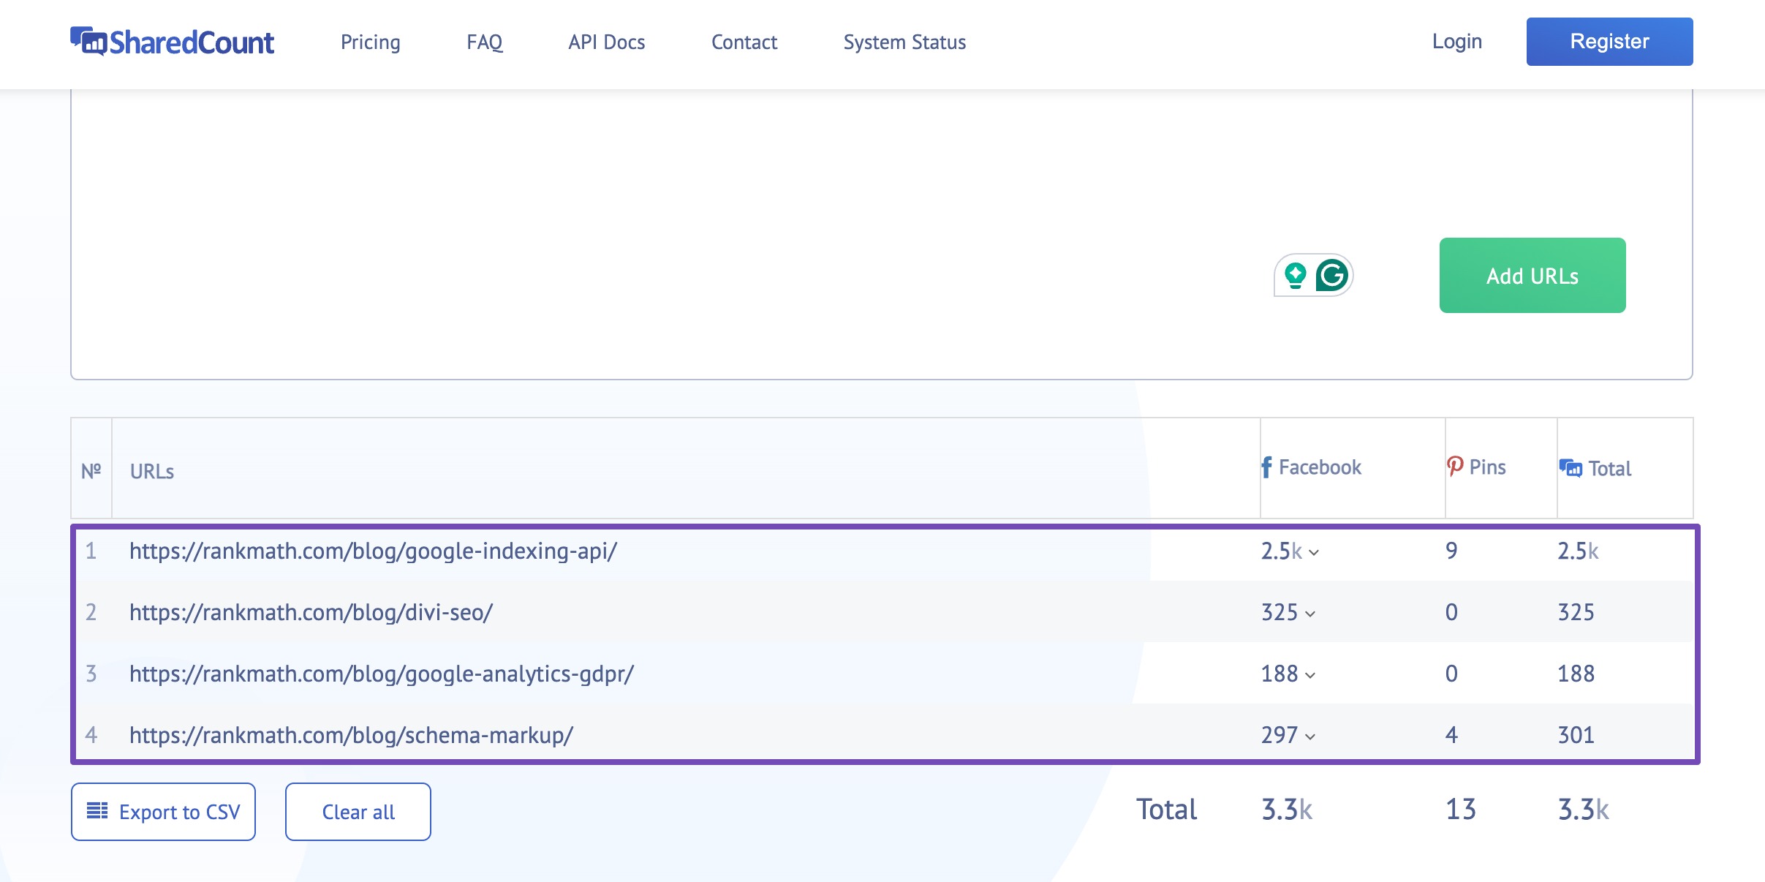
Task: Click Pins count 9 in first row
Action: [1451, 551]
